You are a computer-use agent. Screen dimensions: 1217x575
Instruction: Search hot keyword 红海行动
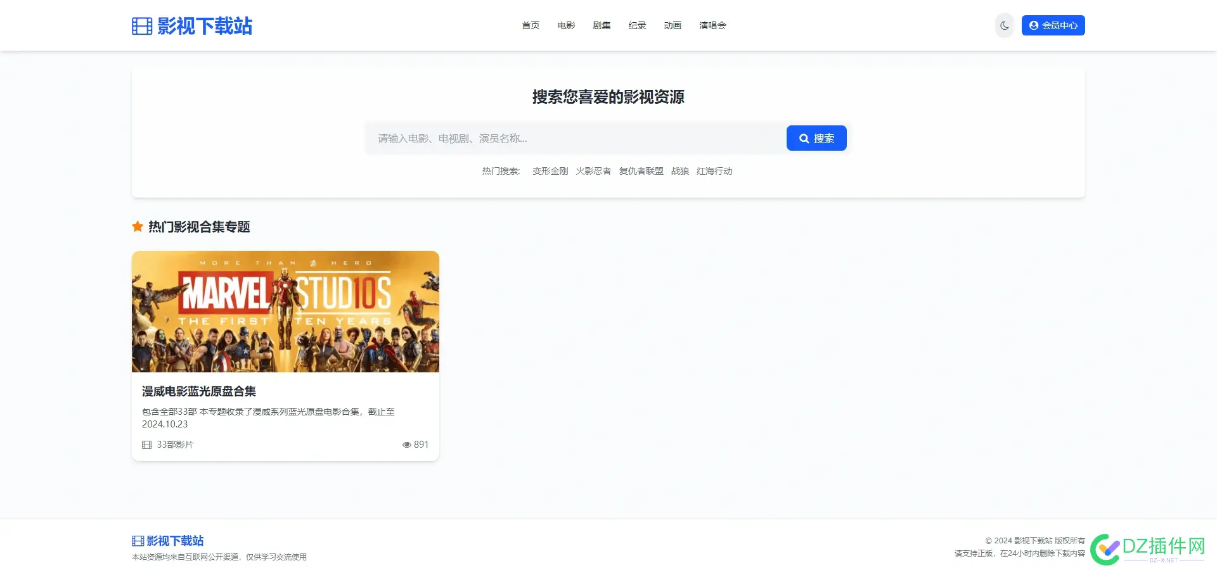click(714, 171)
